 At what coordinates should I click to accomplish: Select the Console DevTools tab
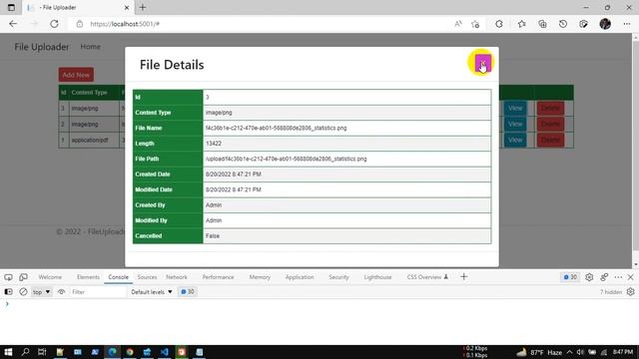point(118,277)
